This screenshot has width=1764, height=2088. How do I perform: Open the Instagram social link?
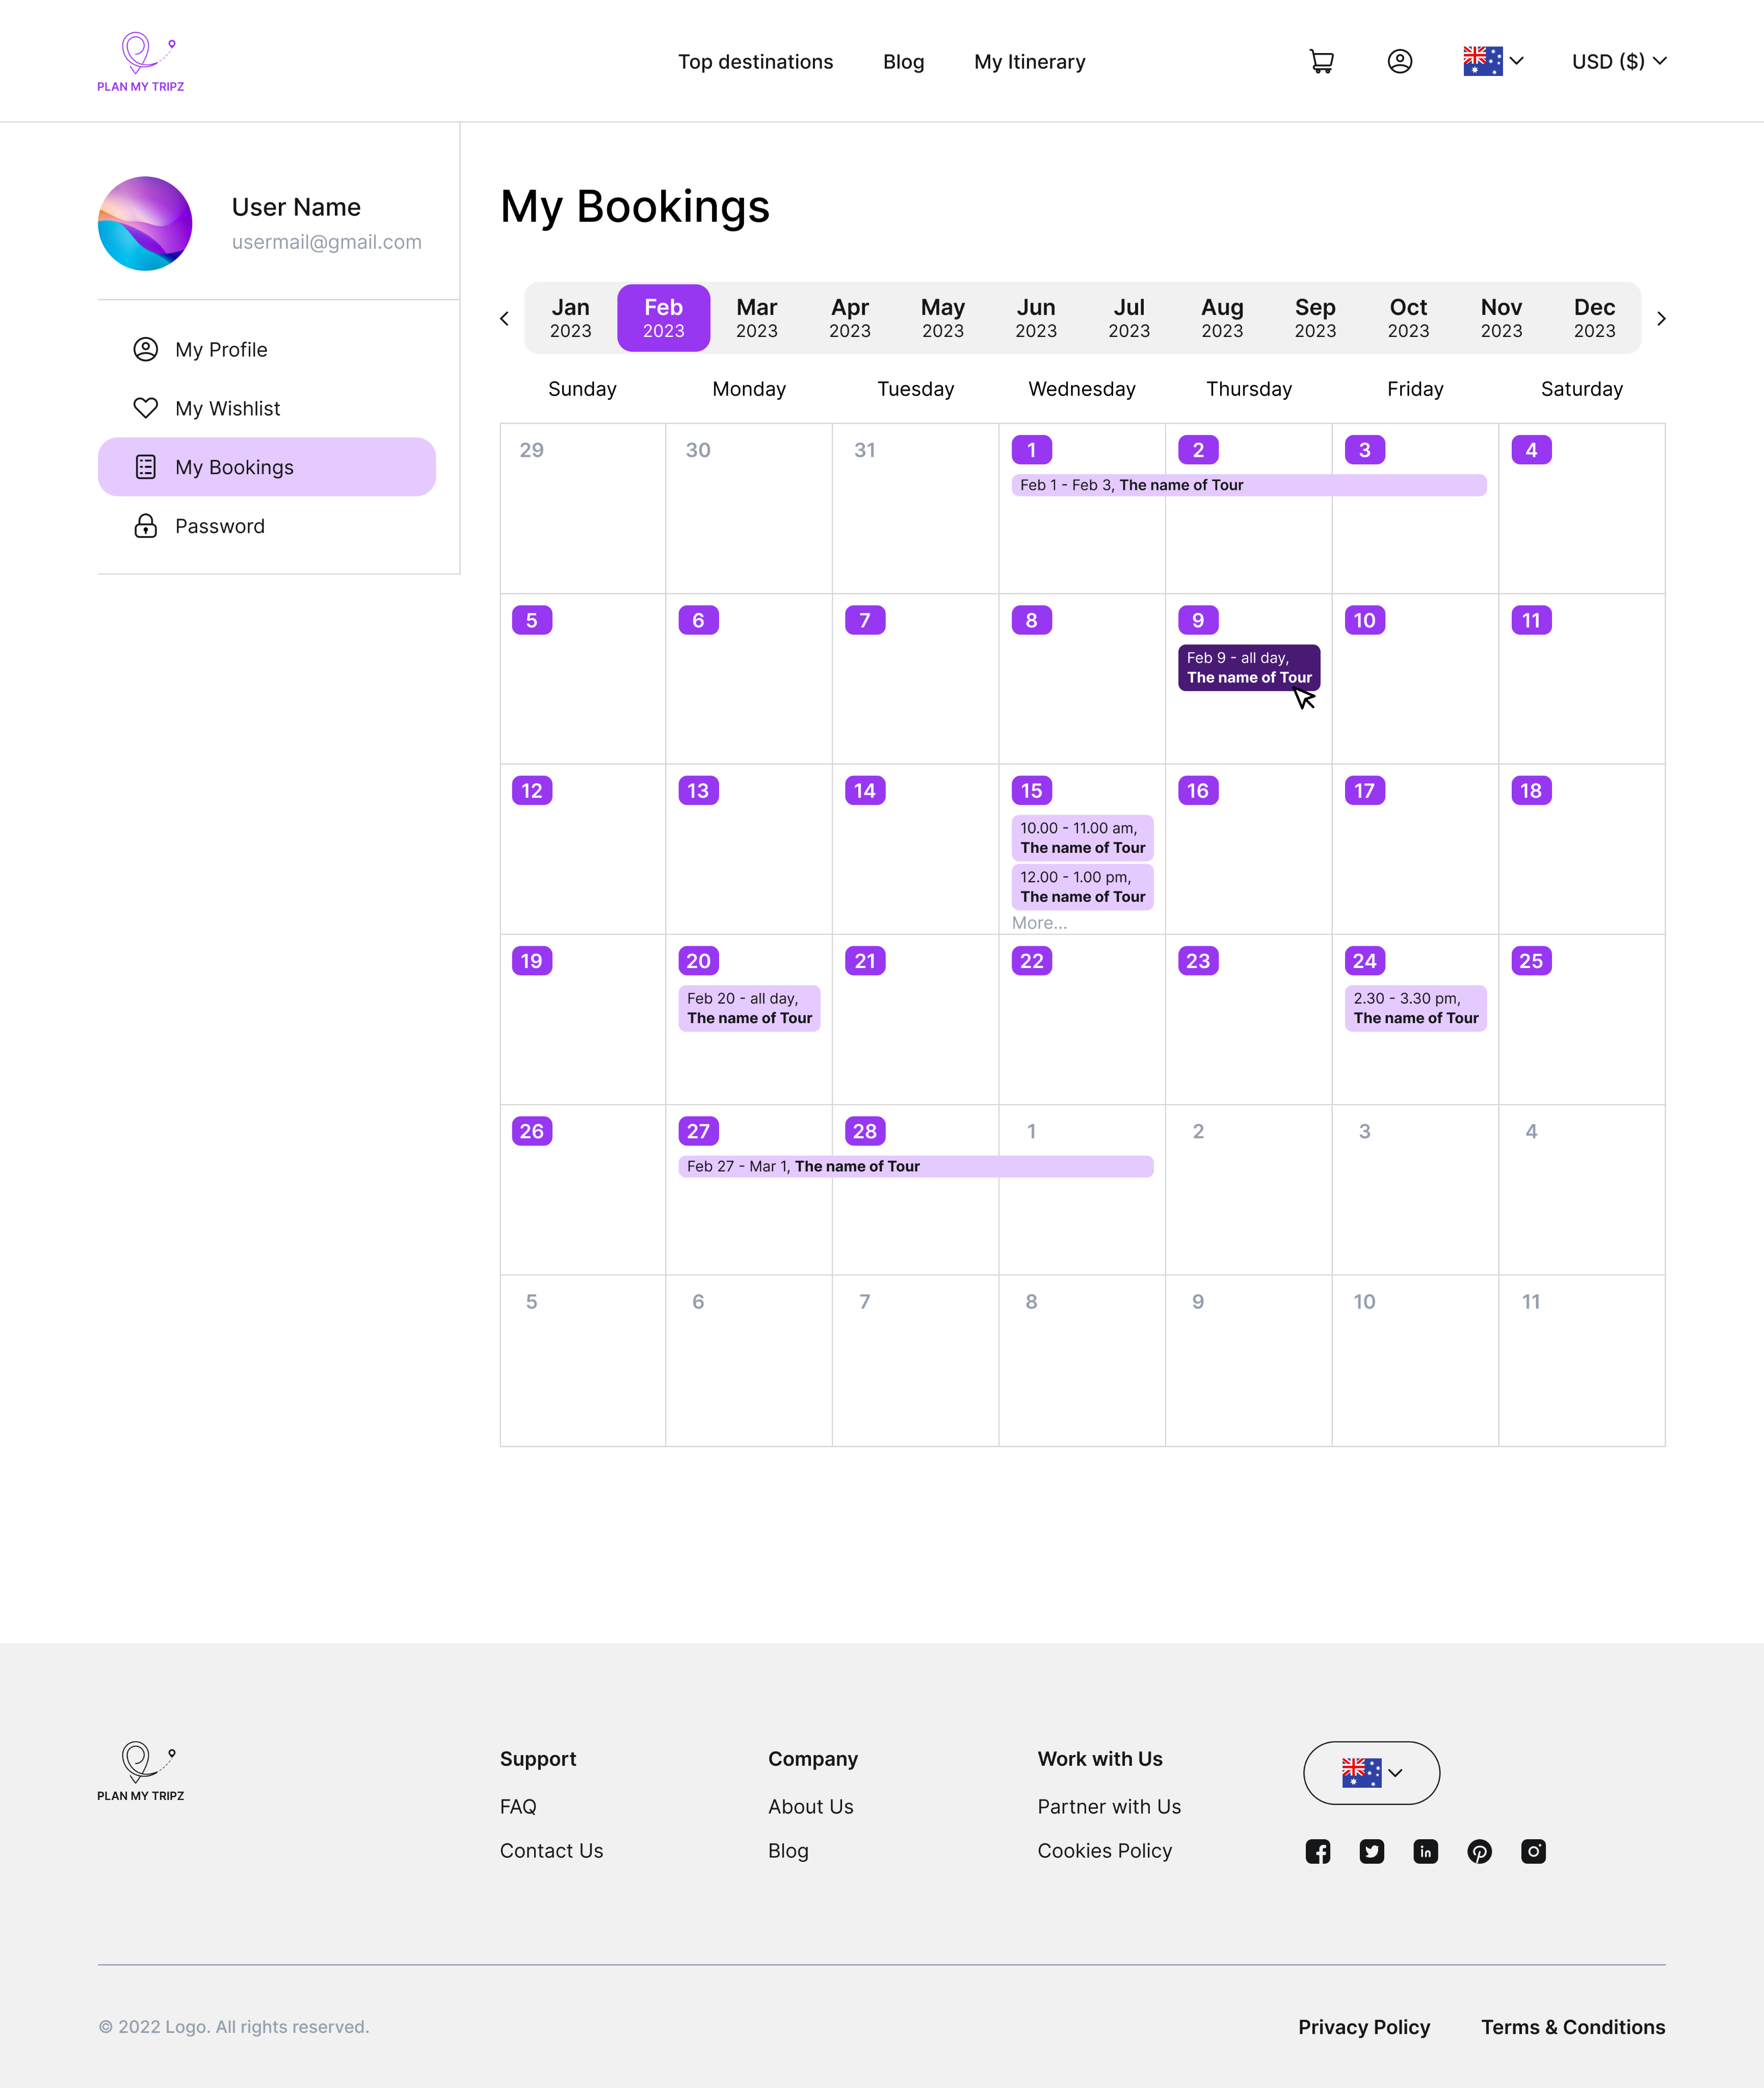click(1533, 1851)
